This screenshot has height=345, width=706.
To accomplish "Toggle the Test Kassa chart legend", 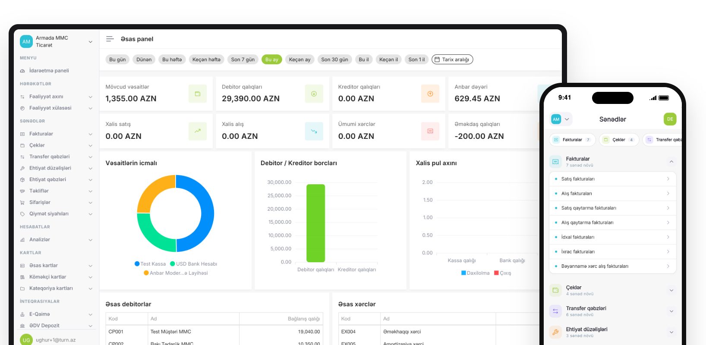I will coord(150,264).
